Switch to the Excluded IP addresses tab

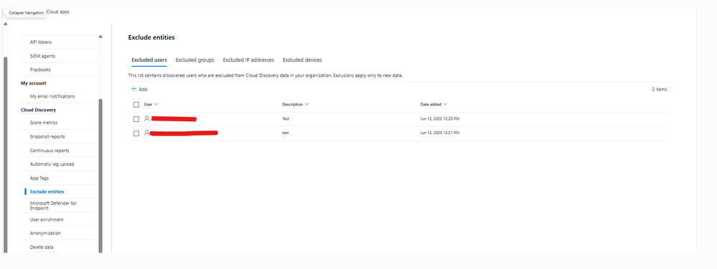click(248, 60)
